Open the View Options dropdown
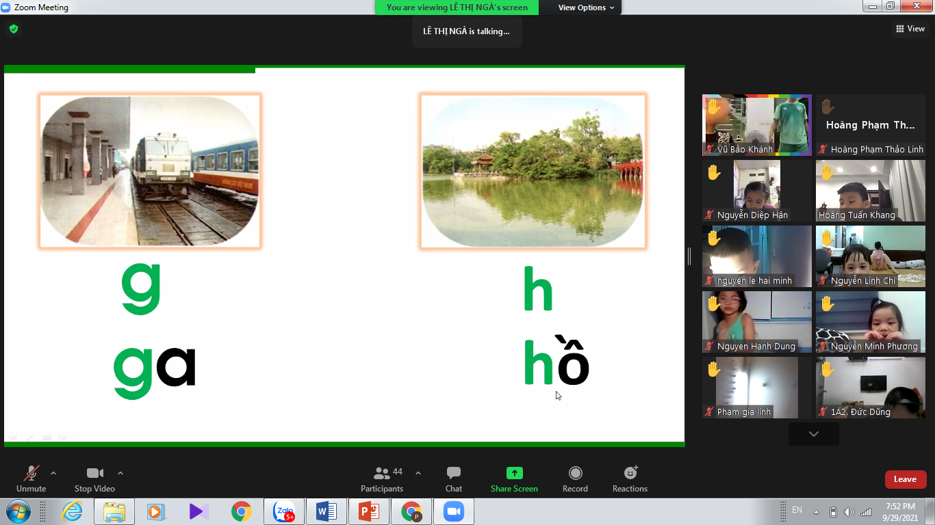Viewport: 935px width, 525px height. 585,8
